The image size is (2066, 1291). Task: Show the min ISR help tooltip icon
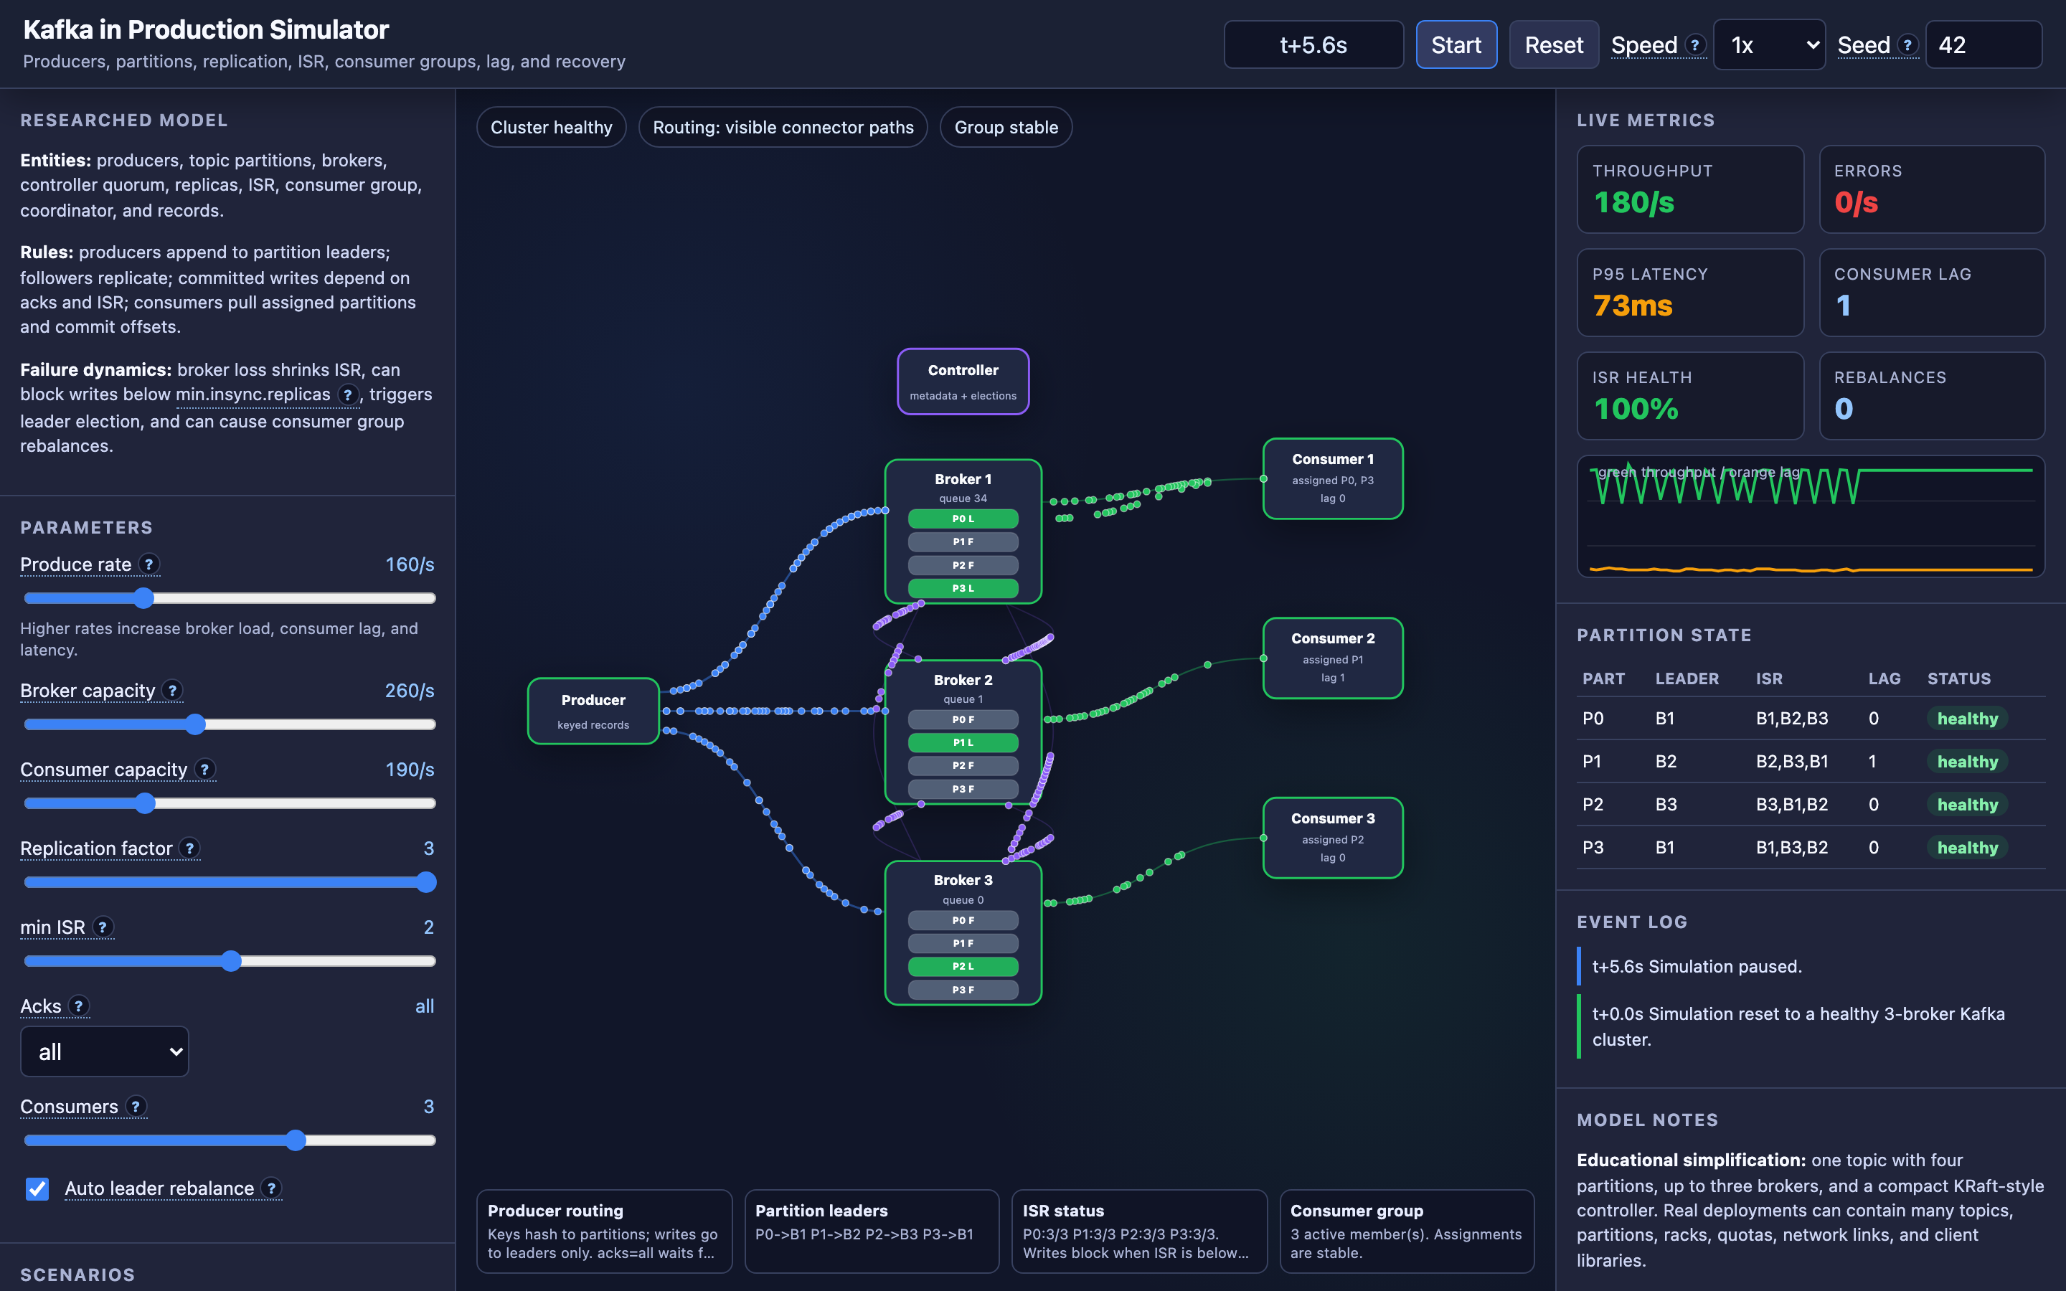click(103, 927)
